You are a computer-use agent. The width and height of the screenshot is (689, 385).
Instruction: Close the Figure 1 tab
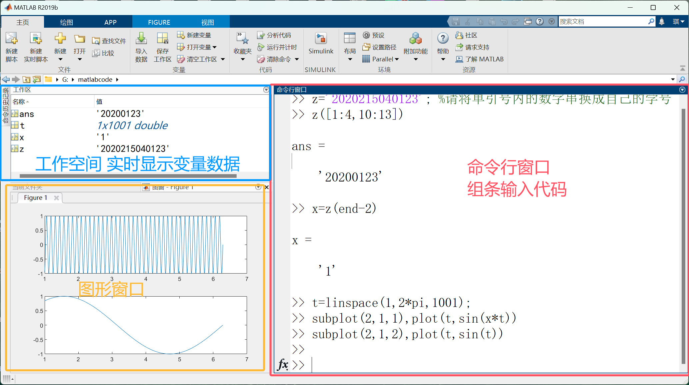click(x=56, y=198)
